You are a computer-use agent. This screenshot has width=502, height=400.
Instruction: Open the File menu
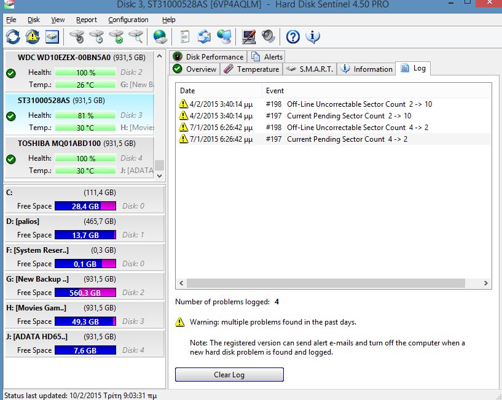pyautogui.click(x=11, y=20)
